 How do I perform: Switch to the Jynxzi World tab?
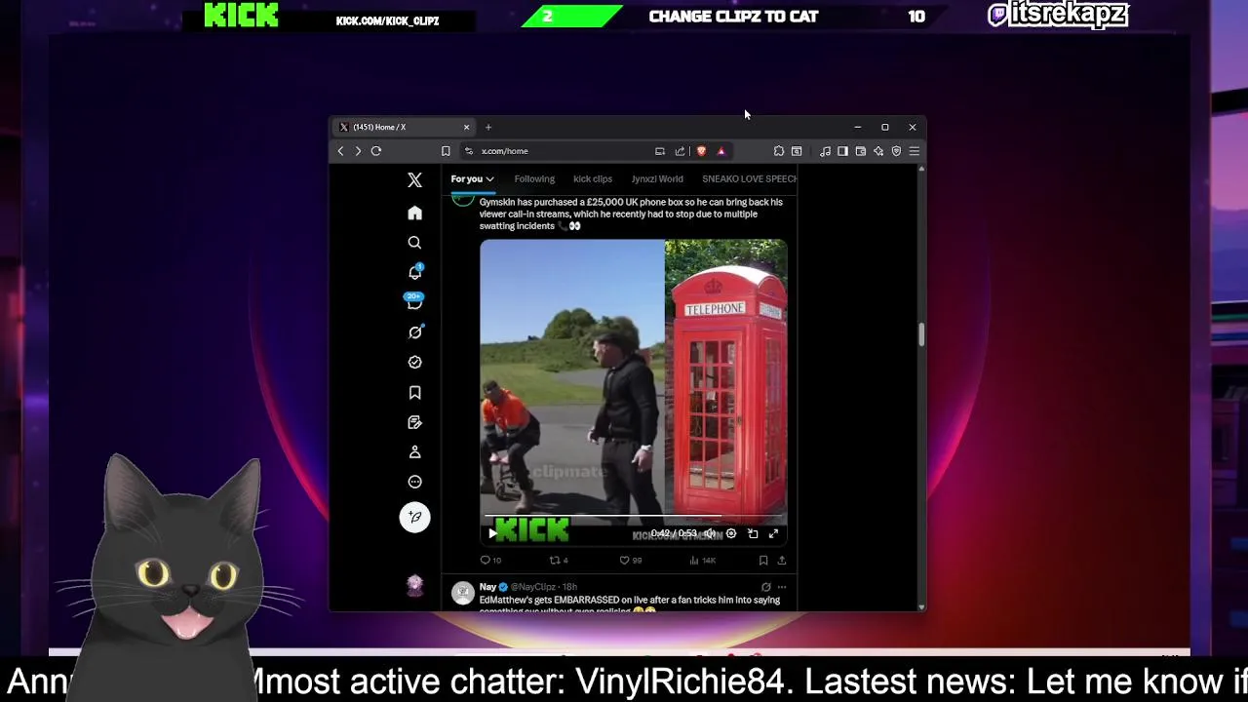click(657, 179)
